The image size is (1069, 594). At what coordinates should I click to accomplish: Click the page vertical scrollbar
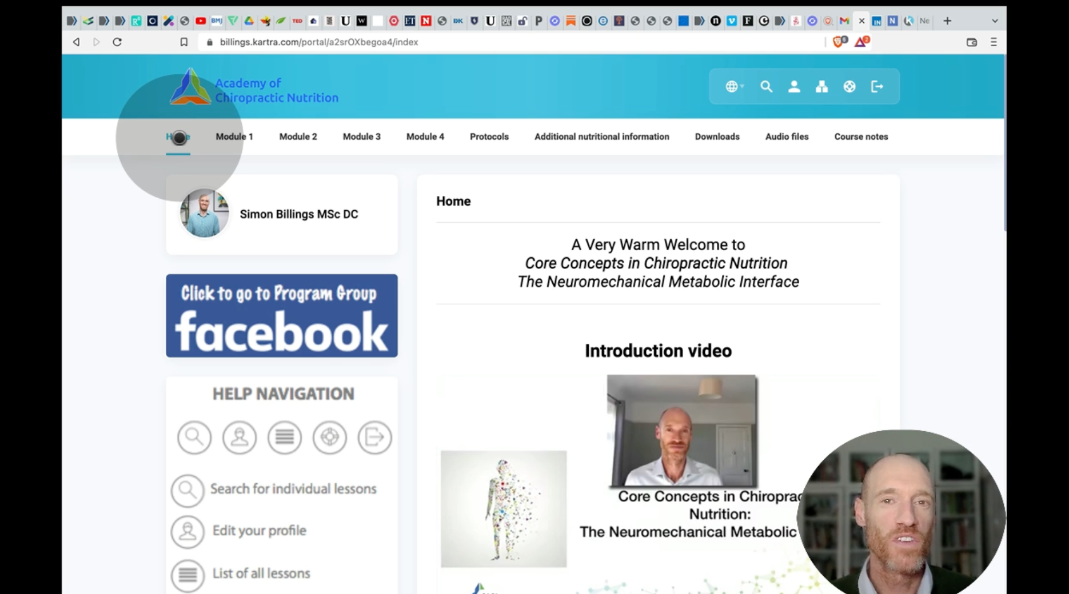click(x=1004, y=143)
